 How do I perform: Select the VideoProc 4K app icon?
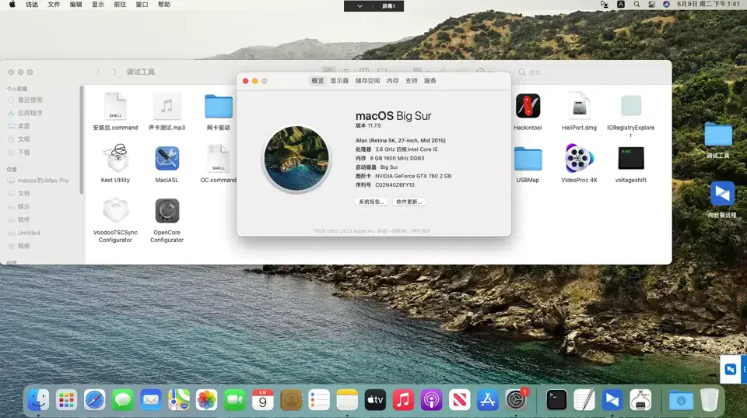[579, 158]
